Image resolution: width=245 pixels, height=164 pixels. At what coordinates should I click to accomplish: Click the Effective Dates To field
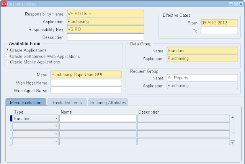click(x=219, y=31)
